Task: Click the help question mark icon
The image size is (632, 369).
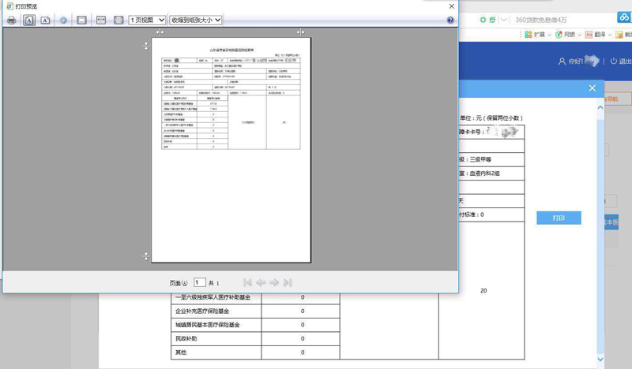Action: coord(450,20)
